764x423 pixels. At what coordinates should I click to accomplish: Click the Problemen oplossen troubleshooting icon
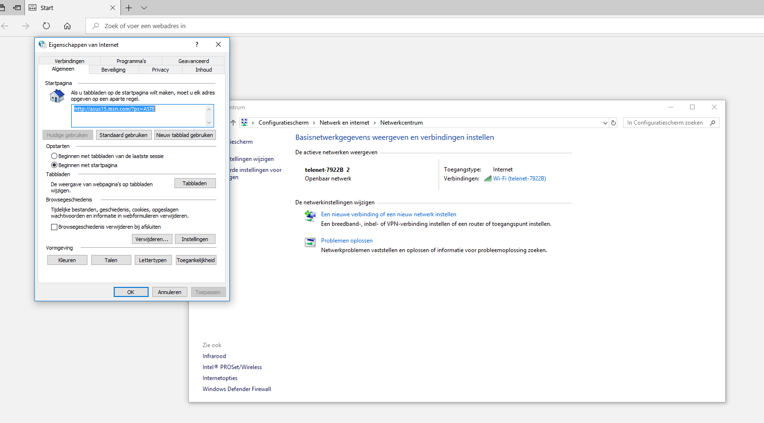310,243
